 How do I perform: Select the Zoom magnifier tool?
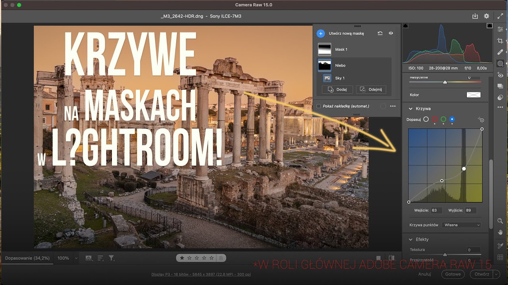pyautogui.click(x=500, y=221)
